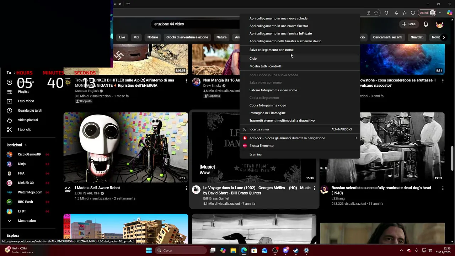Screen dimensions: 455x256
Task: Select the Natura filter chip
Action: click(x=221, y=37)
